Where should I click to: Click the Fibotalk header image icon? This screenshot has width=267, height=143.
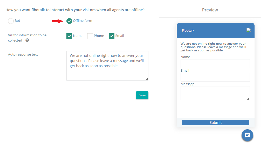(x=248, y=30)
